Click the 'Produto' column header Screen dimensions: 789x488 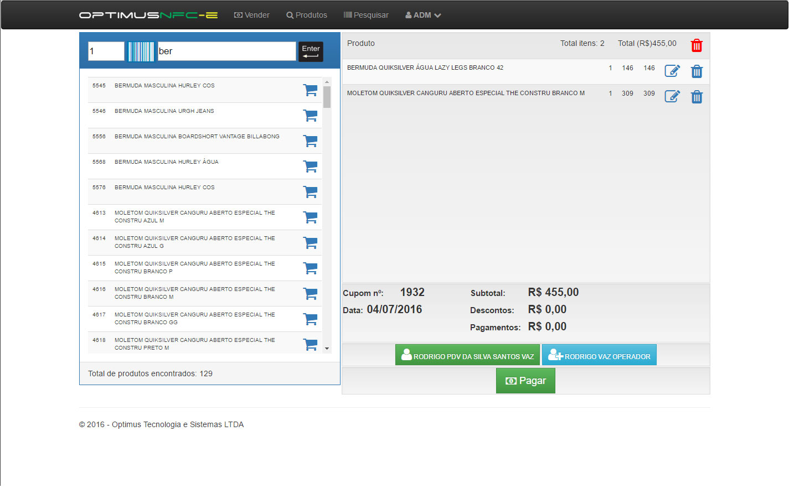361,43
